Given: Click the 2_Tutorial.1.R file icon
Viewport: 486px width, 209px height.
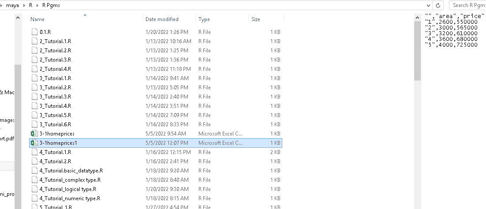Looking at the screenshot, I should 34,41.
